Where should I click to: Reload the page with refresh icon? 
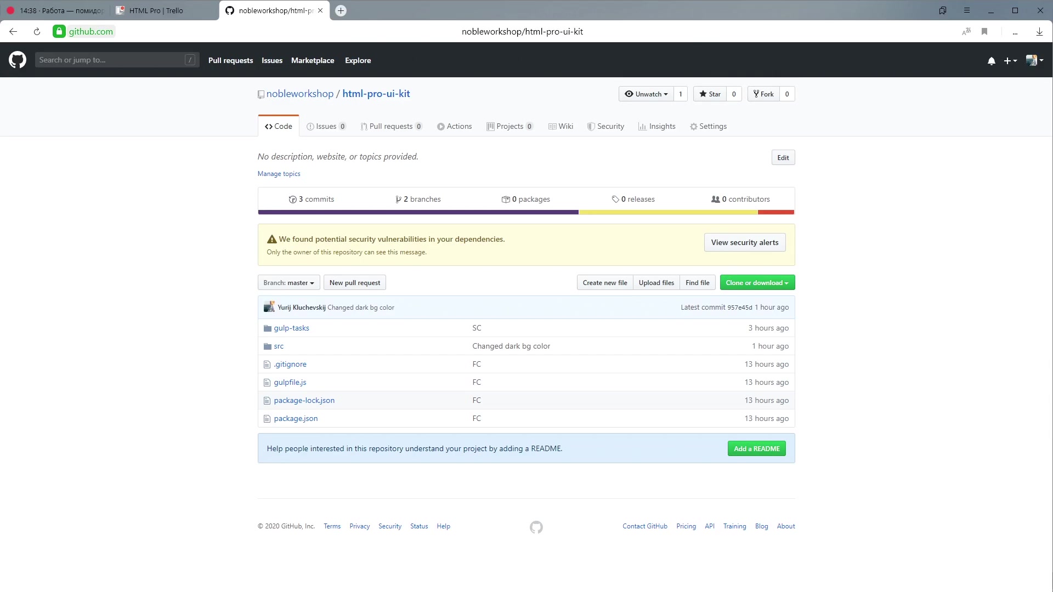click(x=37, y=31)
